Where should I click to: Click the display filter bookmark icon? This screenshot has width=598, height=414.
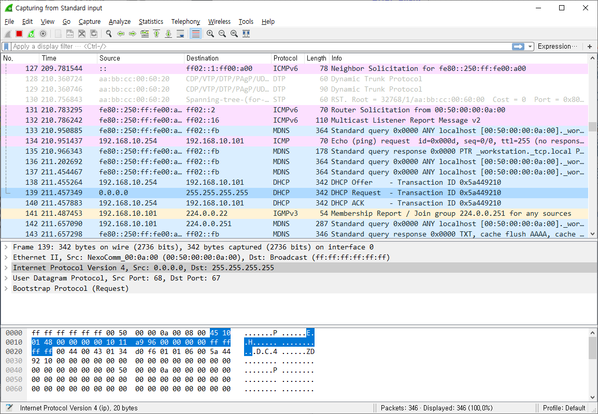(x=6, y=47)
